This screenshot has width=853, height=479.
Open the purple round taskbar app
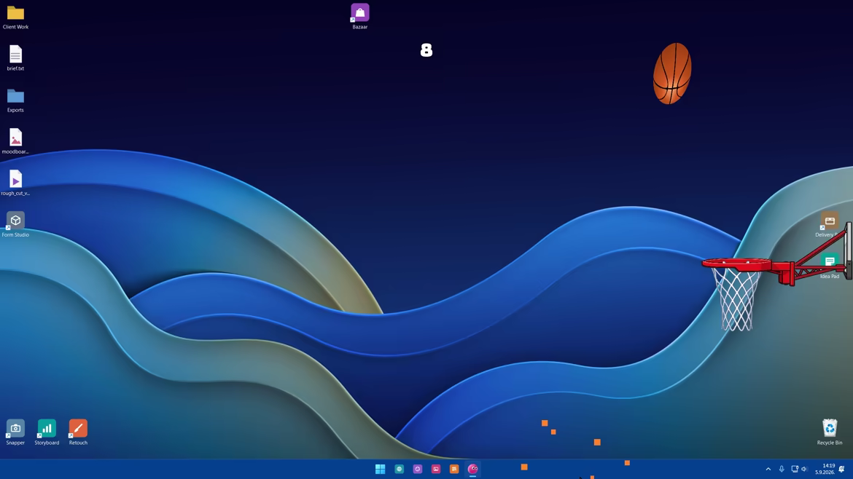coord(418,469)
